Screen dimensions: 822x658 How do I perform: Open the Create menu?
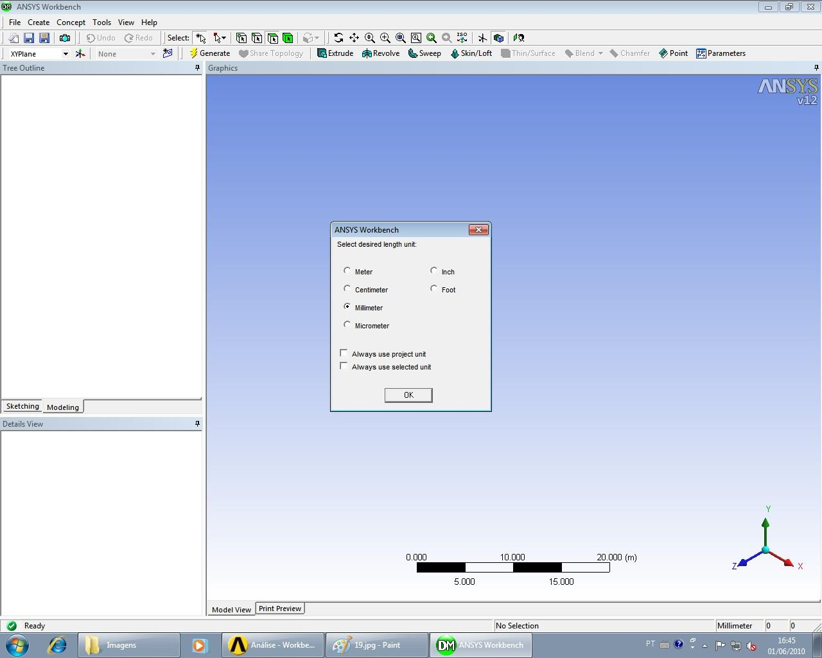pos(39,22)
